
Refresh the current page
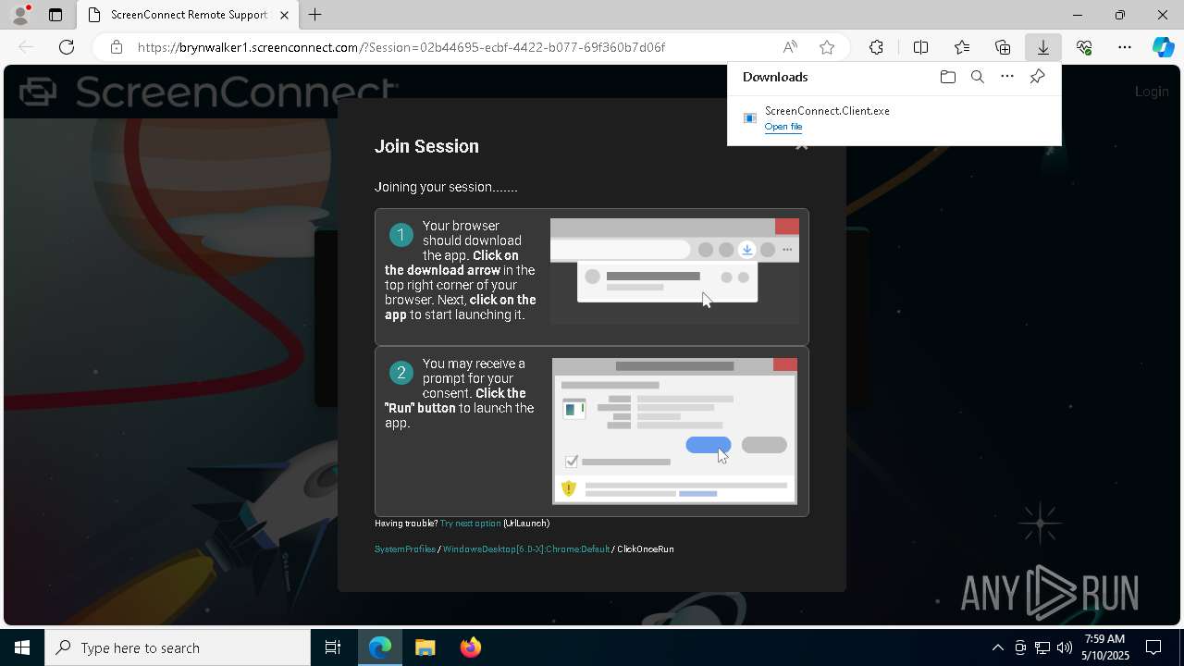tap(67, 47)
